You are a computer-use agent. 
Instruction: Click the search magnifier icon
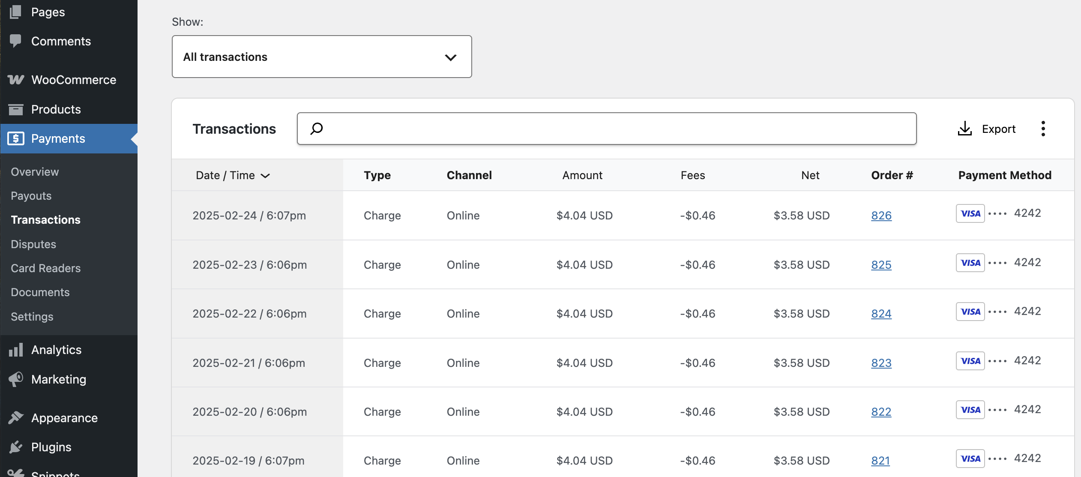(317, 128)
